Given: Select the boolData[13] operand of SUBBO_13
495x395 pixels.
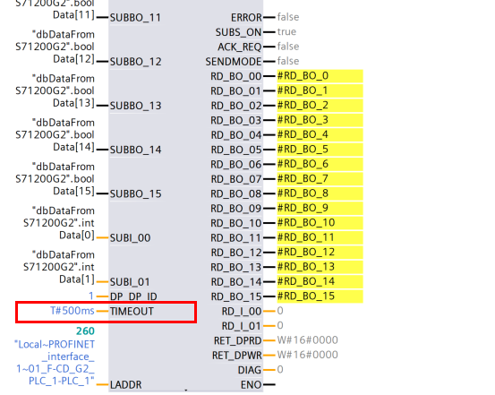Looking at the screenshot, I should (55, 90).
